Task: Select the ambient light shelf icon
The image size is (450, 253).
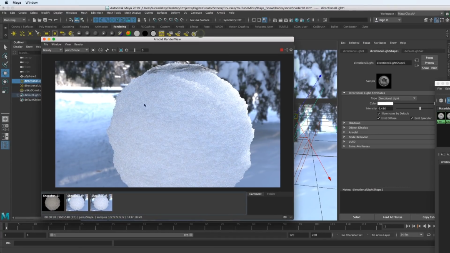Action: [x=14, y=34]
